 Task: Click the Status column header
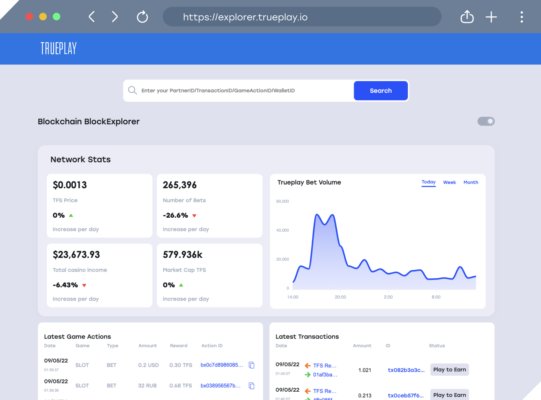pyautogui.click(x=437, y=346)
